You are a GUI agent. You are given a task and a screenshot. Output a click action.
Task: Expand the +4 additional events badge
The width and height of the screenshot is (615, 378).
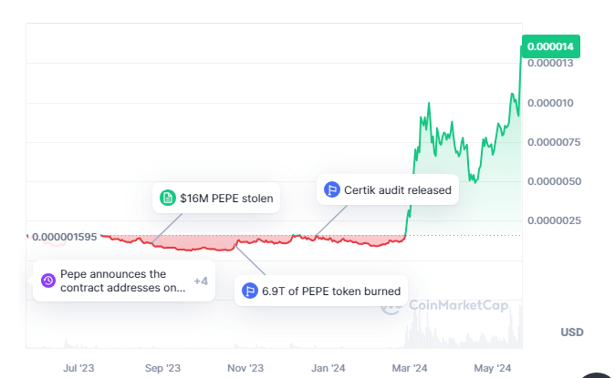201,281
